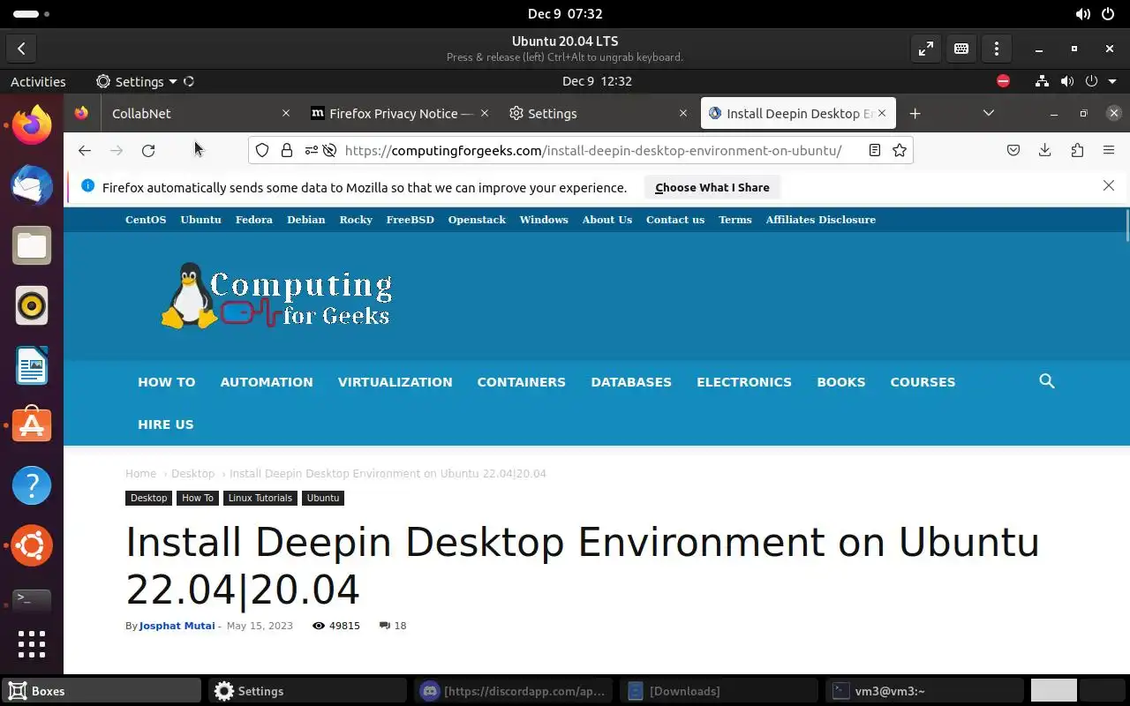Open the HOW TO menu
Viewport: 1130px width, 706px height.
coord(166,382)
